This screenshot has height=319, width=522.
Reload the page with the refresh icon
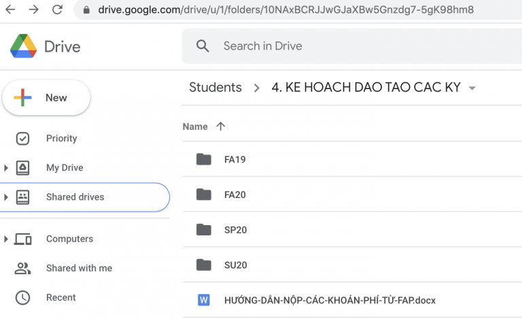point(57,10)
